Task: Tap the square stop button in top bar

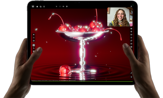Action: [x=60, y=6]
